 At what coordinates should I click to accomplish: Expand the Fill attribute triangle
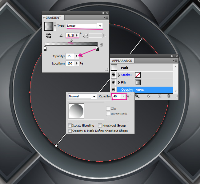click(119, 83)
